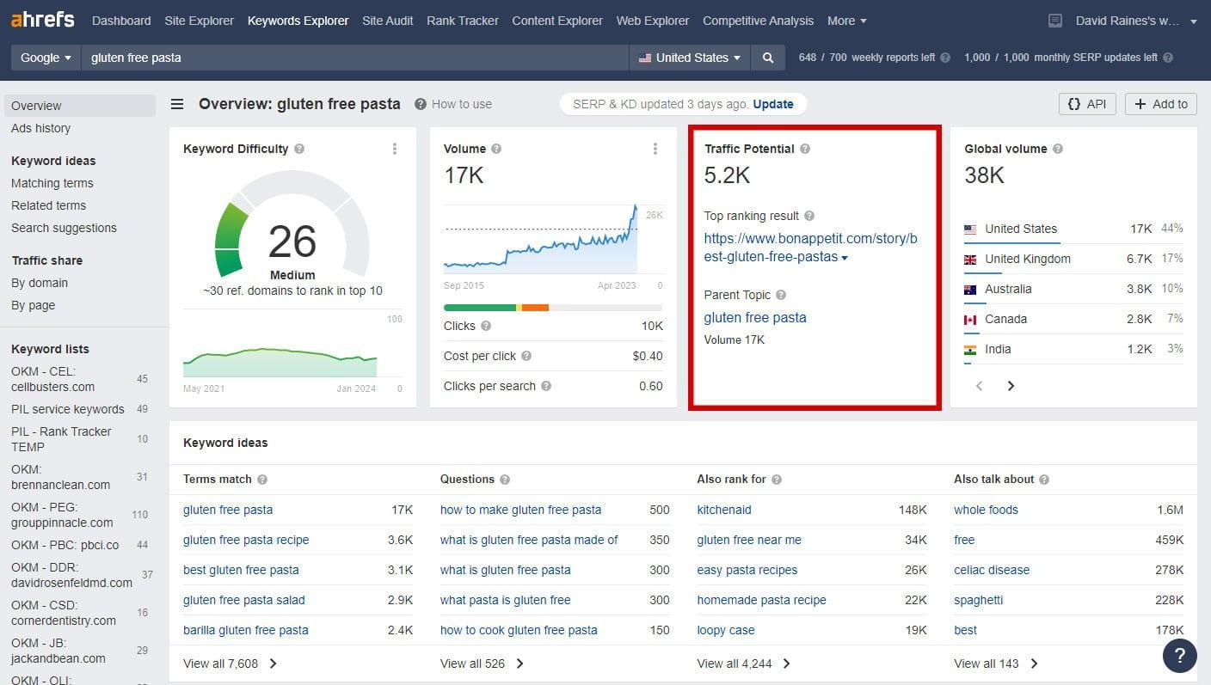
Task: Click the Ahrefs logo
Action: [x=43, y=20]
